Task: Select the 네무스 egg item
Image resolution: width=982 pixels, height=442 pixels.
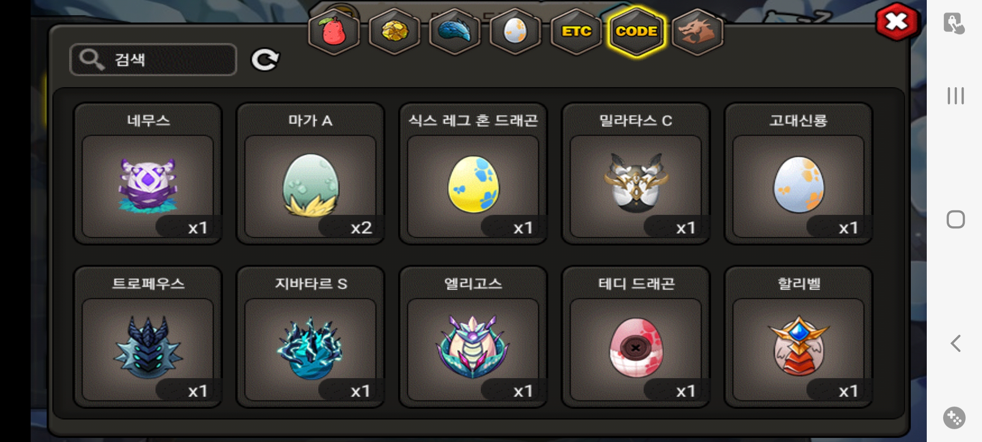Action: [148, 174]
